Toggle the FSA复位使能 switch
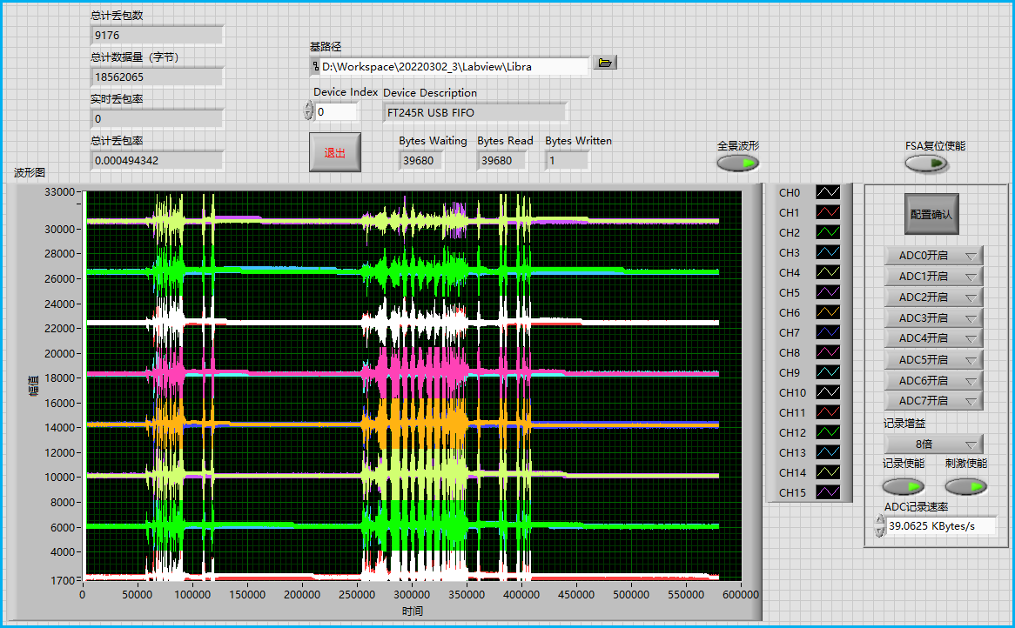 (x=926, y=163)
